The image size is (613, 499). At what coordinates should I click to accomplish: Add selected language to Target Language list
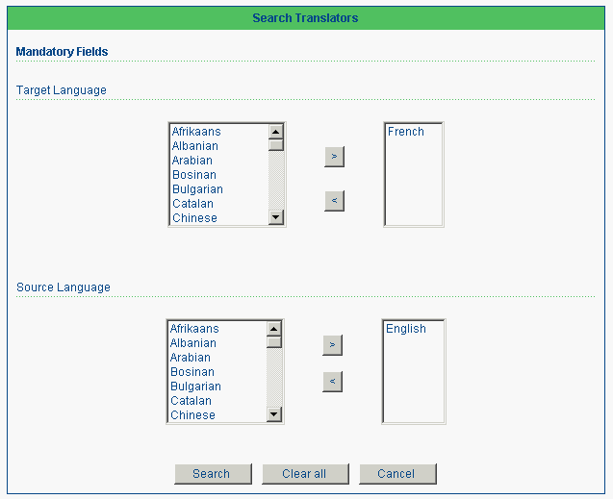(334, 157)
